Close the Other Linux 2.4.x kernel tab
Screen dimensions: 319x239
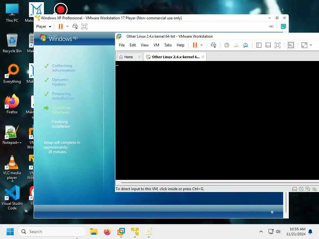(203, 57)
